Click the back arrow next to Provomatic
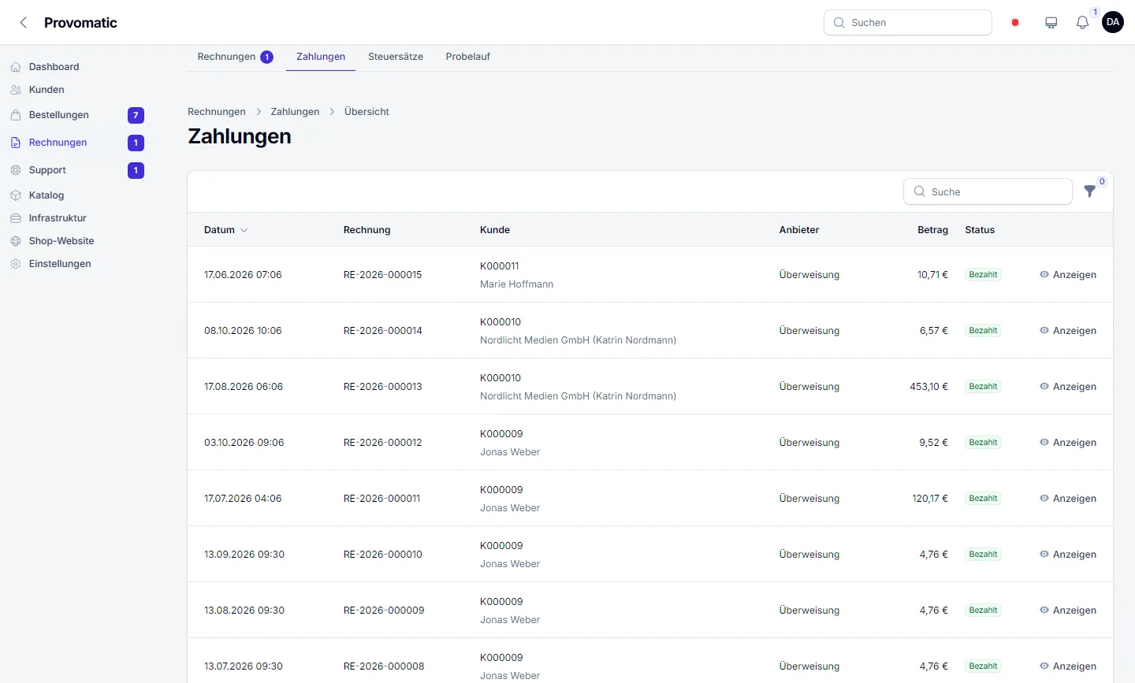The image size is (1135, 683). point(24,23)
